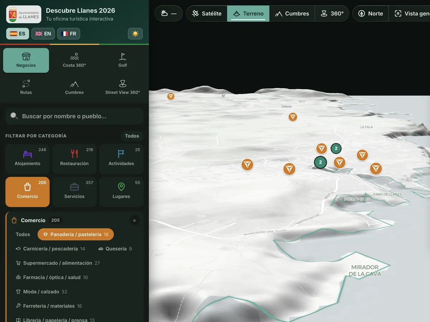
Task: Click the Mirador de la Cava label
Action: [x=365, y=270]
